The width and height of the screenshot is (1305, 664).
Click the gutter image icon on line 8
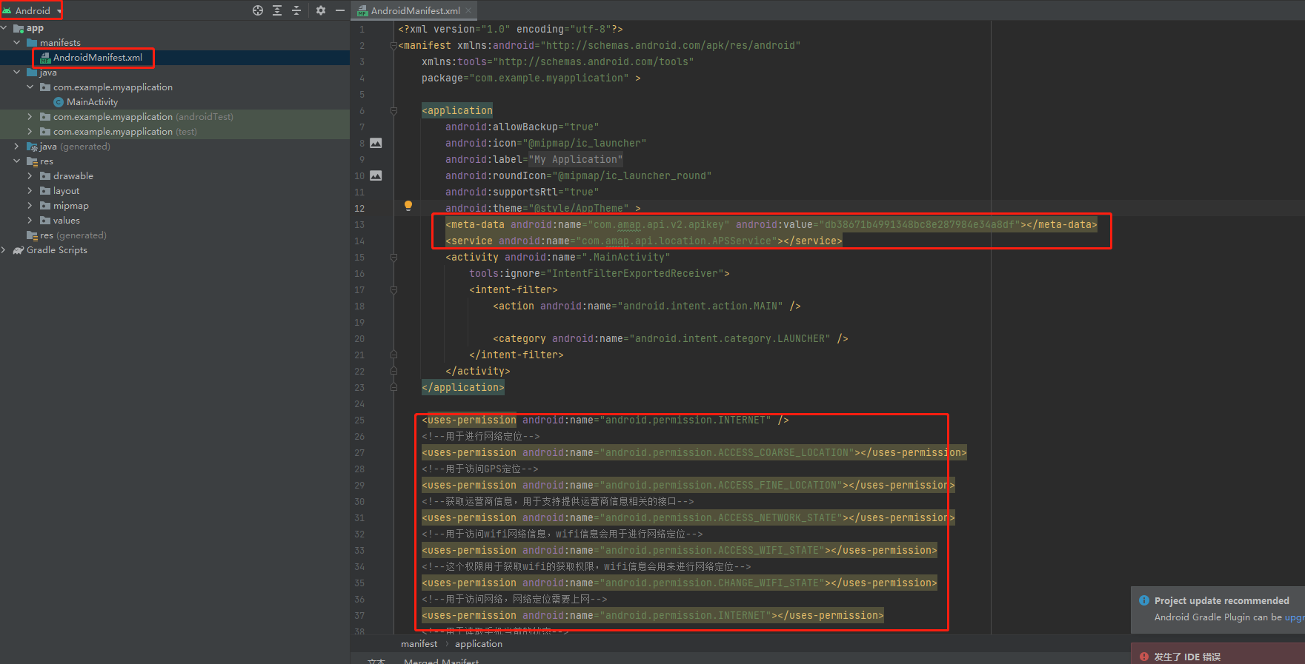pyautogui.click(x=376, y=143)
